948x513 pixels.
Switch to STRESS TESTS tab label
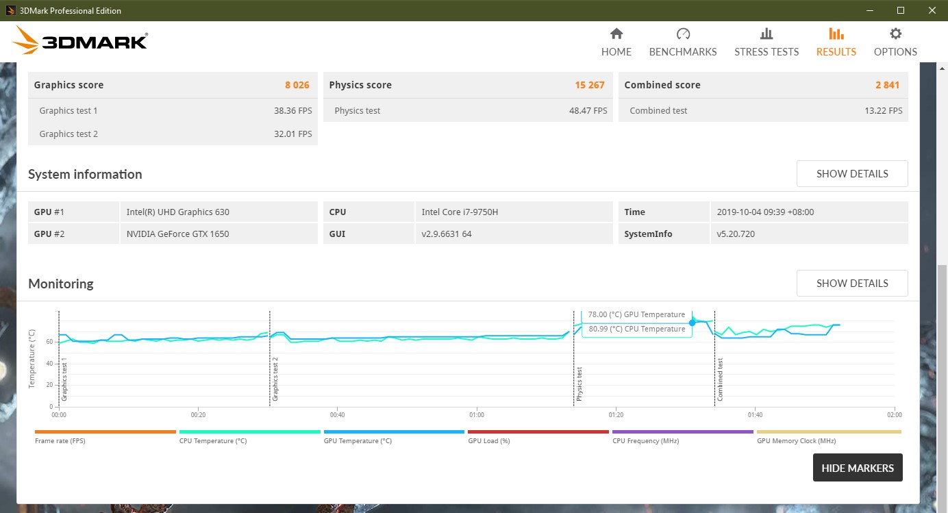(x=766, y=52)
